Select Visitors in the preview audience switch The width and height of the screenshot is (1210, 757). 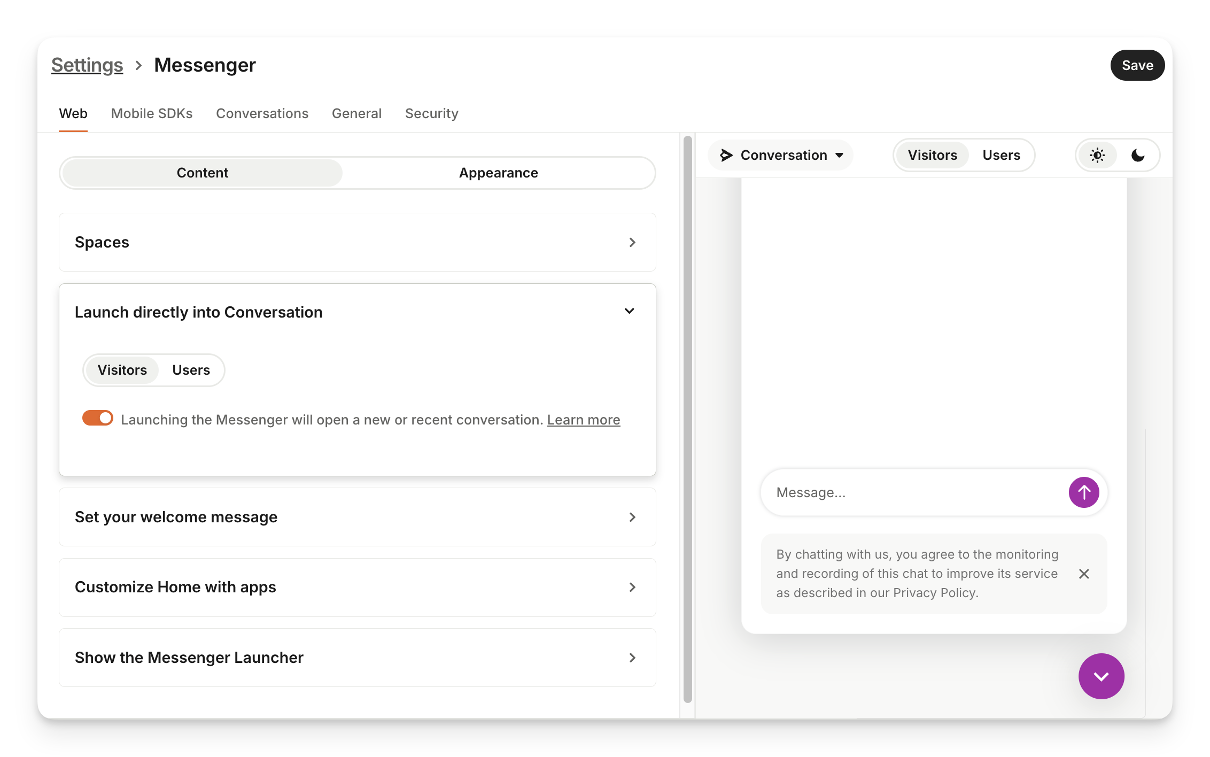click(932, 156)
